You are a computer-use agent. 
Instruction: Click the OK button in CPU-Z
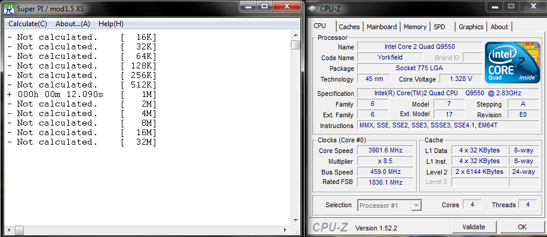(523, 227)
